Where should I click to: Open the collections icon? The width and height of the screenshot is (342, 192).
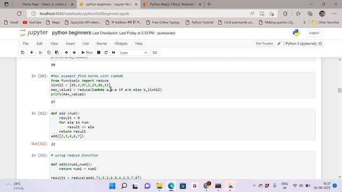click(x=310, y=13)
